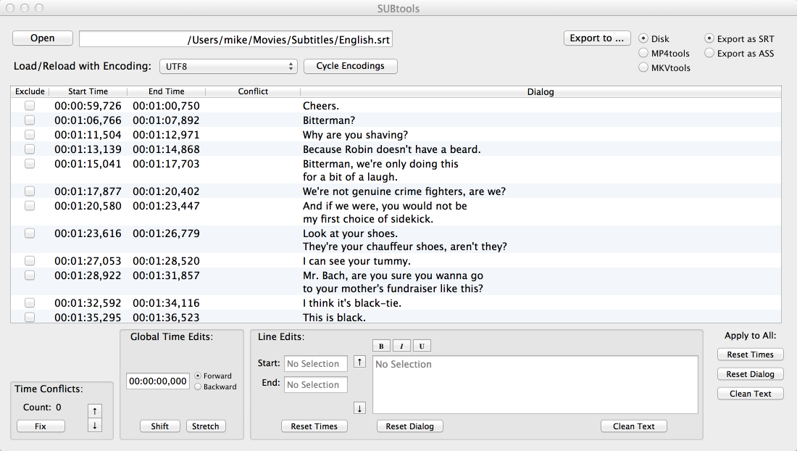This screenshot has height=451, width=797.
Task: Click the global time offset field
Action: point(158,381)
